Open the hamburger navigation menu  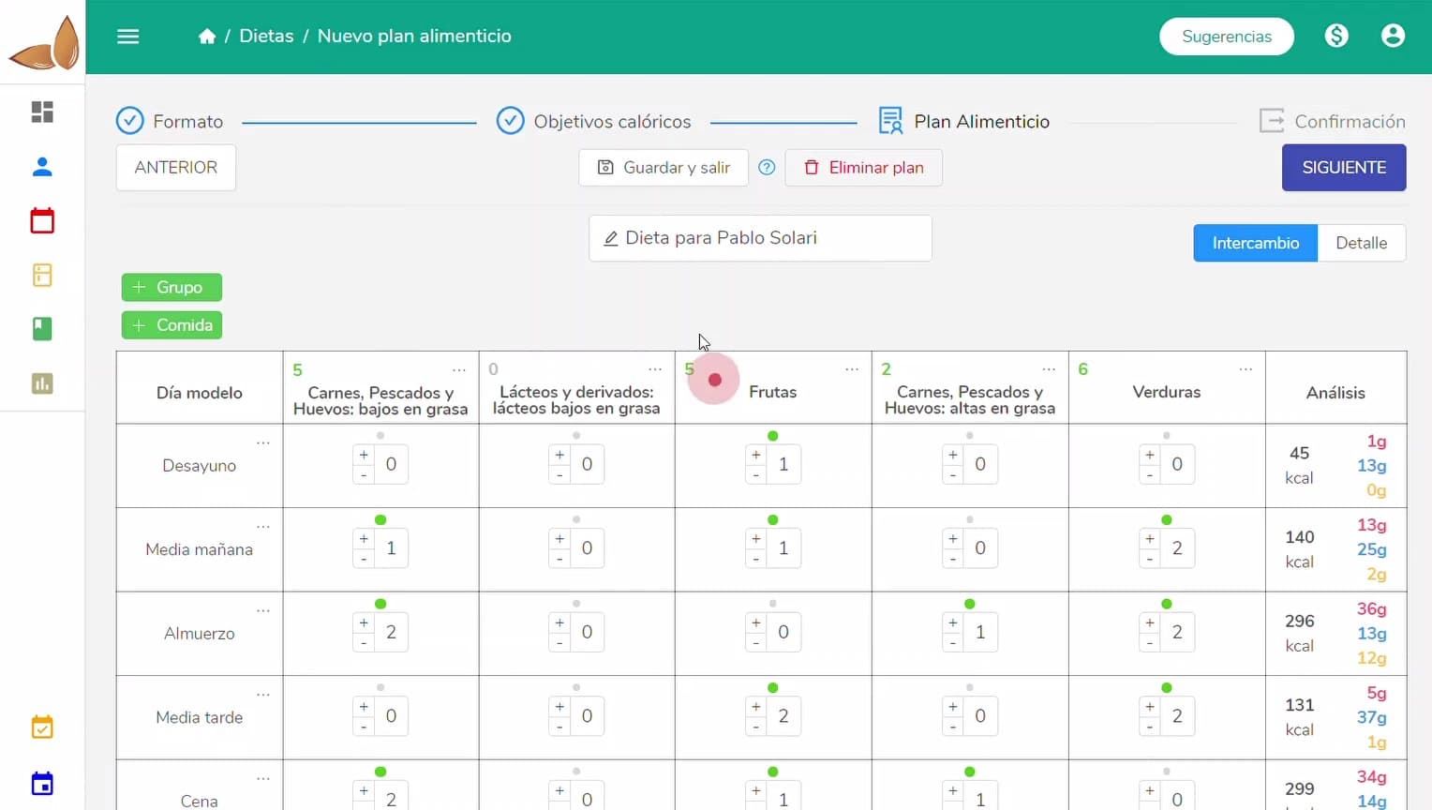click(128, 37)
